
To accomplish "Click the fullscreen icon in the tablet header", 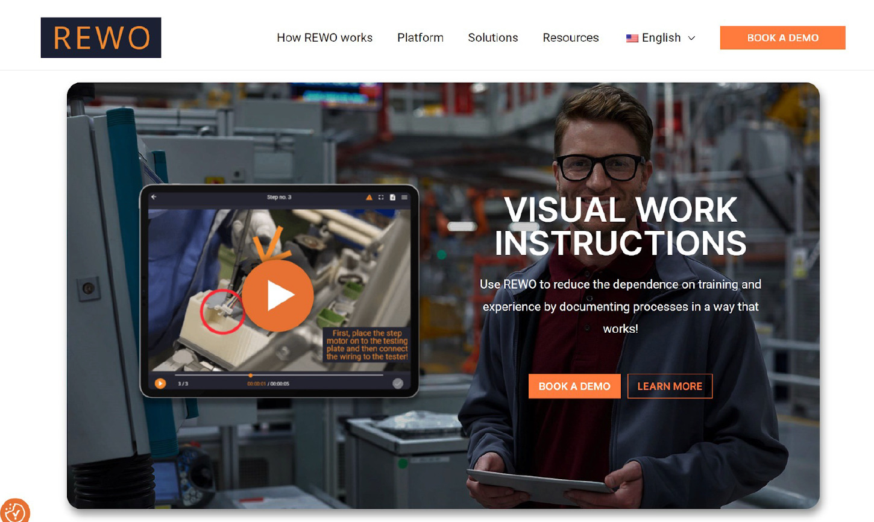I will (381, 197).
